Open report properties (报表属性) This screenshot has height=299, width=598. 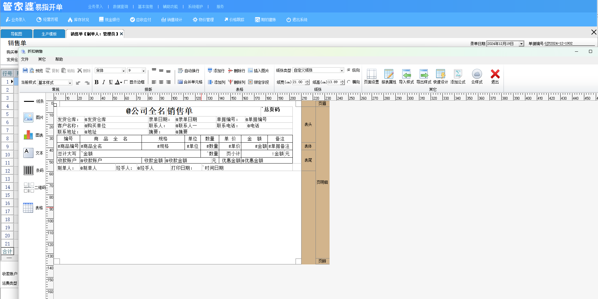click(389, 77)
